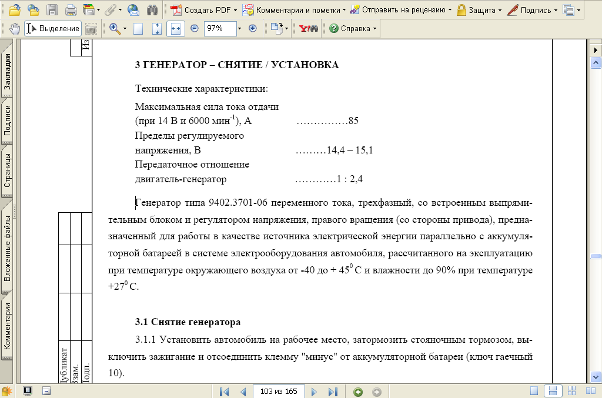Open the Справка help menu
The image size is (602, 398).
[353, 29]
